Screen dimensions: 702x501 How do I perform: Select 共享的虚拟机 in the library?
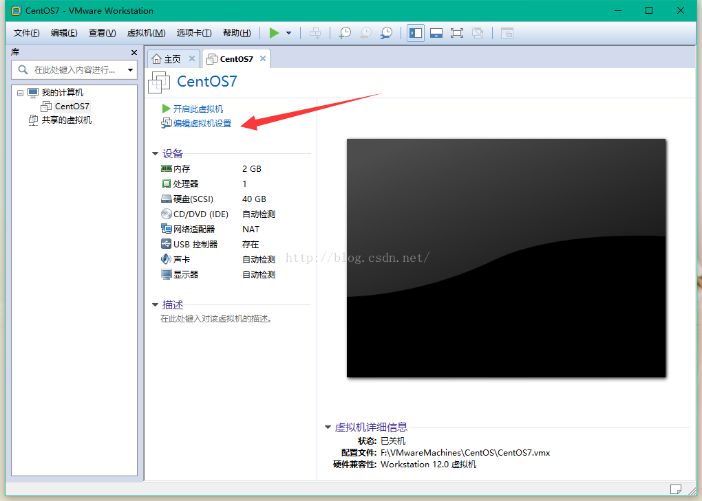pyautogui.click(x=66, y=120)
